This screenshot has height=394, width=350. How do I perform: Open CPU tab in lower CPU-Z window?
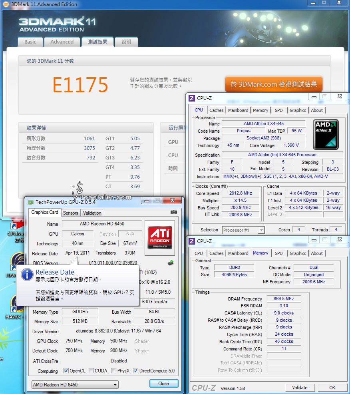click(x=199, y=253)
